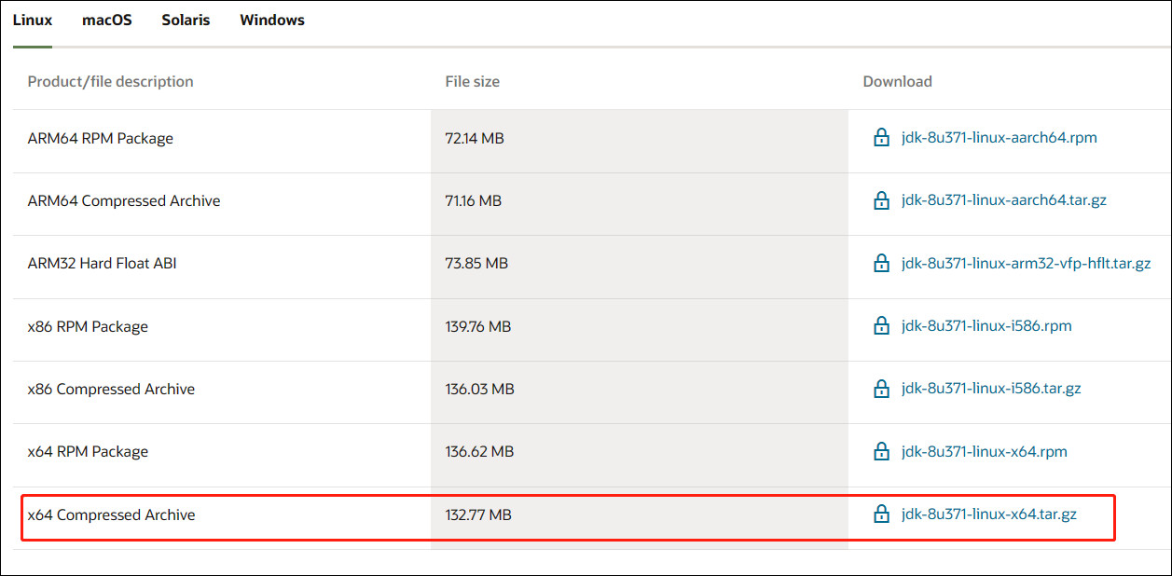
Task: Download jdk-8u371-linux-aarch64.rpm
Action: [x=1000, y=138]
